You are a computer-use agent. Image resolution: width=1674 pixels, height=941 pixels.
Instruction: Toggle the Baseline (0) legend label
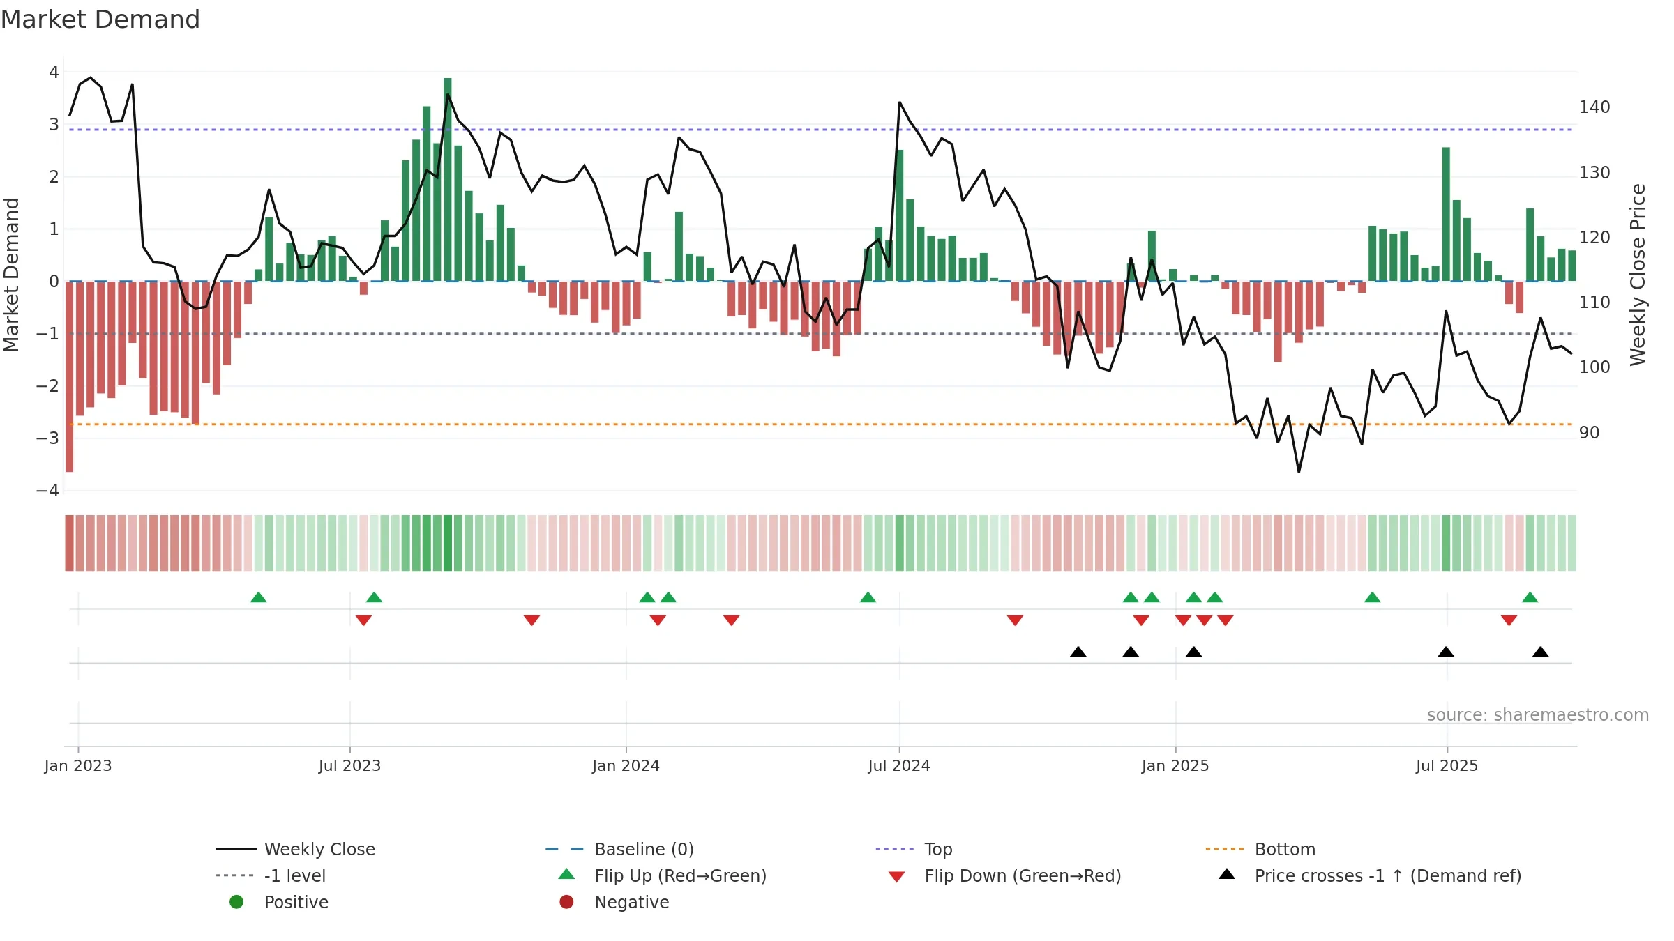644,849
